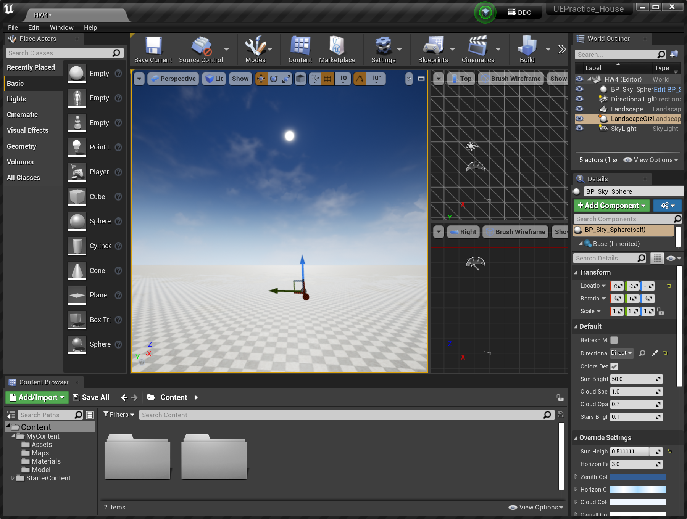Toggle visibility of SkyLight actor
Image resolution: width=687 pixels, height=519 pixels.
tap(579, 129)
